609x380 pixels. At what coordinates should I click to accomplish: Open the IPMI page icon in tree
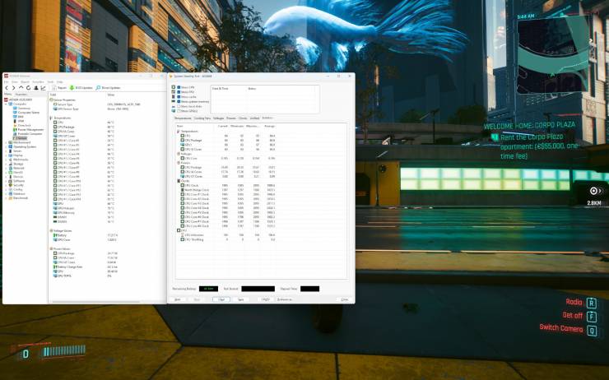coord(15,121)
